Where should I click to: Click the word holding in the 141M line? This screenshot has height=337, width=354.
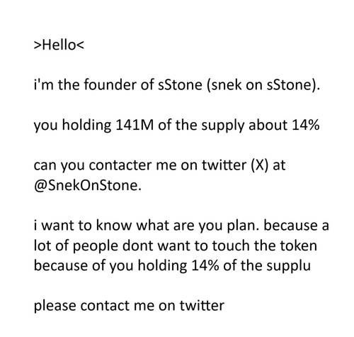coord(86,126)
